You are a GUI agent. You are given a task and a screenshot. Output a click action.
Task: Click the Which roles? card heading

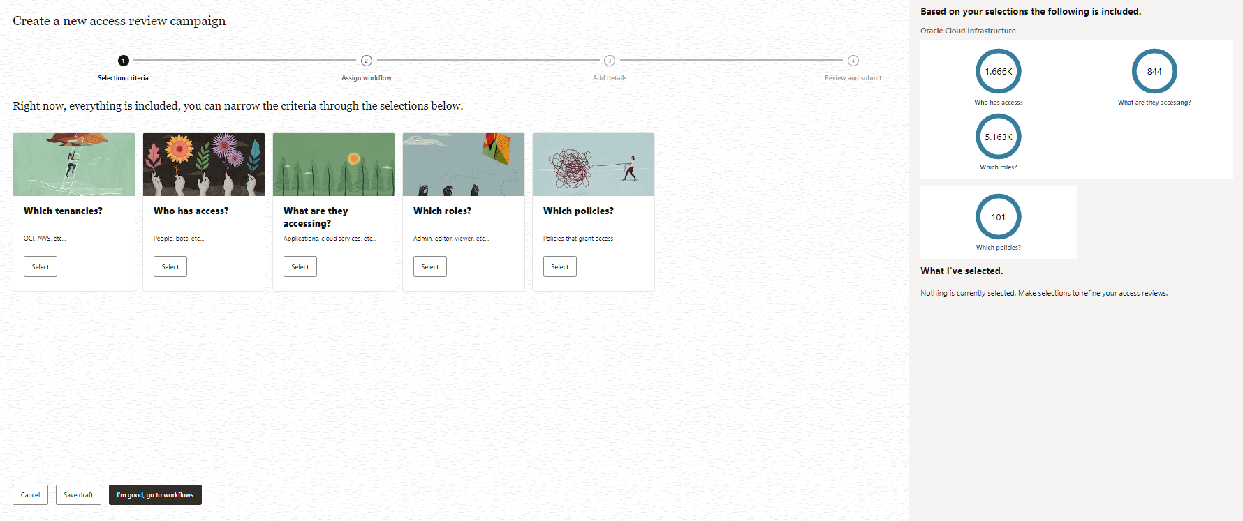[x=442, y=211]
